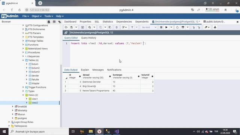Click Filtered Rows icon in Browser panel

(x=59, y=22)
